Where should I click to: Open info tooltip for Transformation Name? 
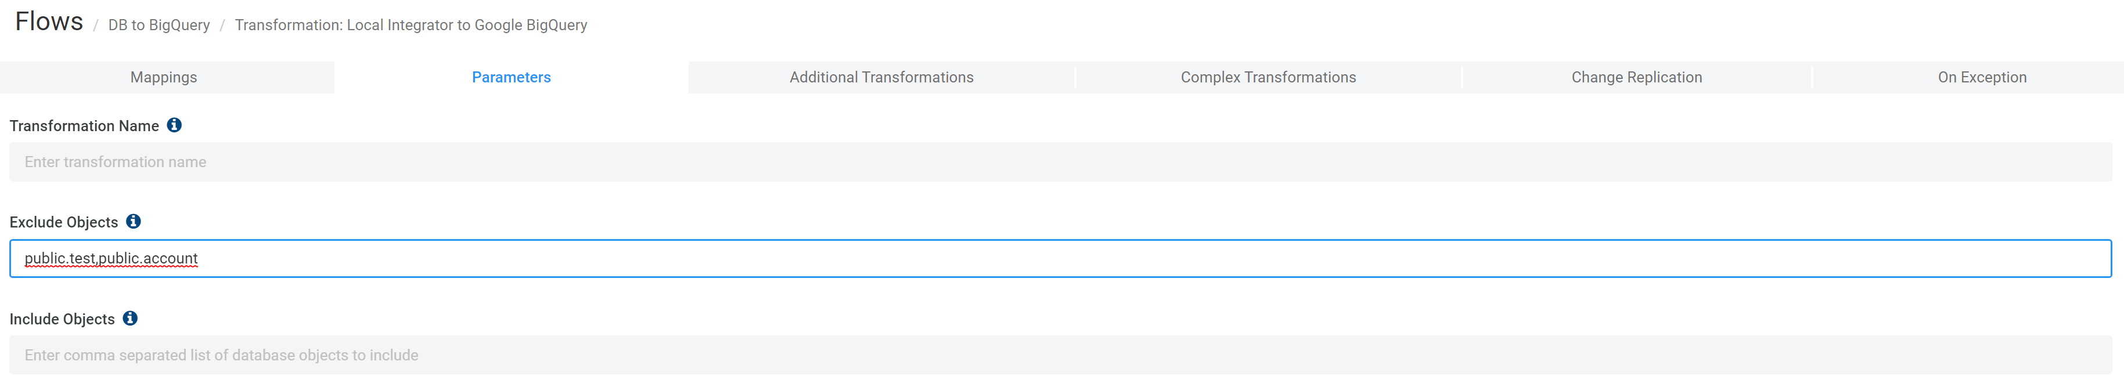(x=174, y=125)
